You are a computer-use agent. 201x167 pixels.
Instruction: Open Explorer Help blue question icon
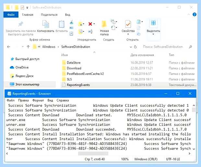pyautogui.click(x=194, y=15)
